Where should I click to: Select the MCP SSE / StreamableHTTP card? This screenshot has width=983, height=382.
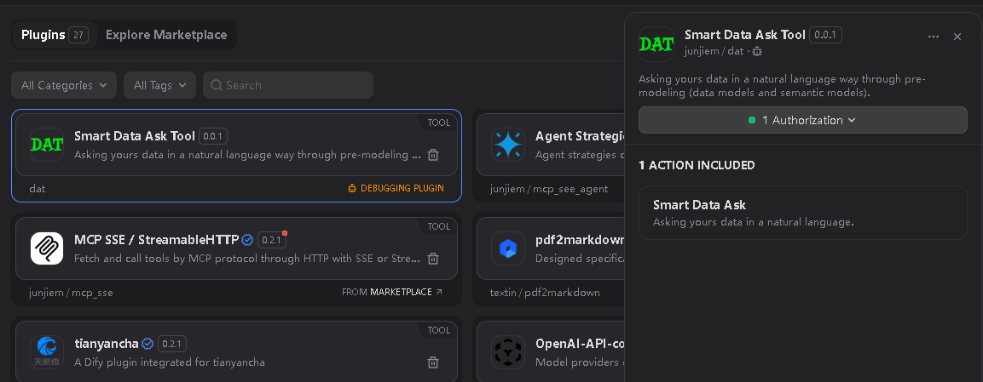[x=236, y=248]
